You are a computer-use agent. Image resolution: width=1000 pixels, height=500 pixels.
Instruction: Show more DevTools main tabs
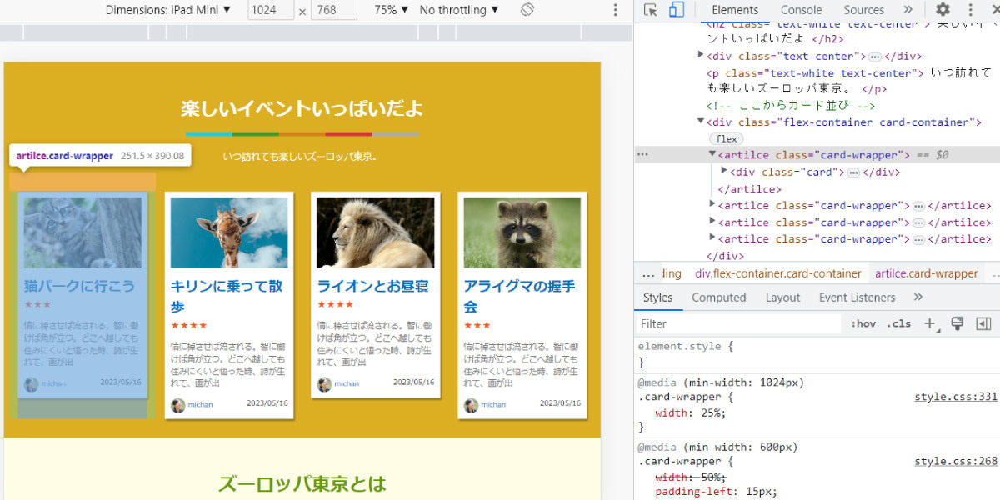pyautogui.click(x=907, y=10)
